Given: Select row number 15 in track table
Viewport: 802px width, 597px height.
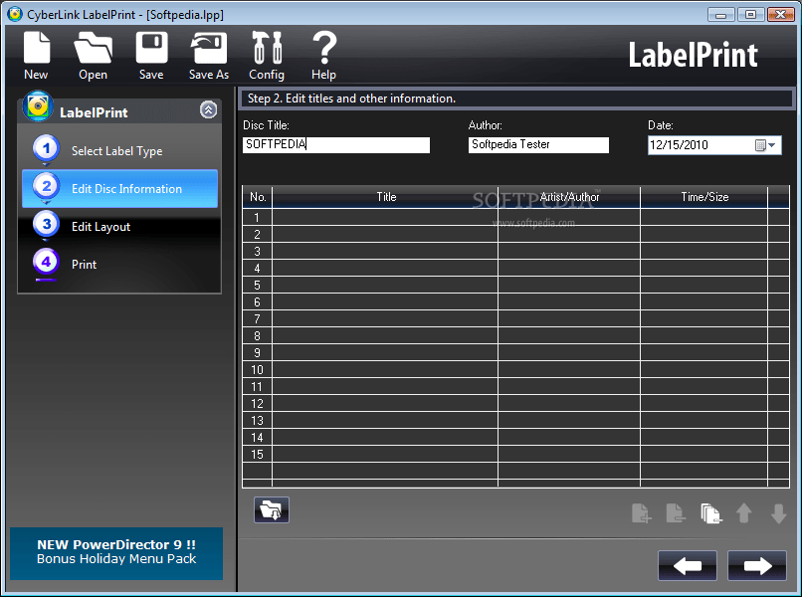Looking at the screenshot, I should click(x=515, y=454).
